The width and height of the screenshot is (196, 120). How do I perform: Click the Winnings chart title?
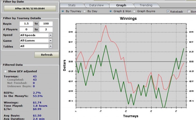[128, 19]
